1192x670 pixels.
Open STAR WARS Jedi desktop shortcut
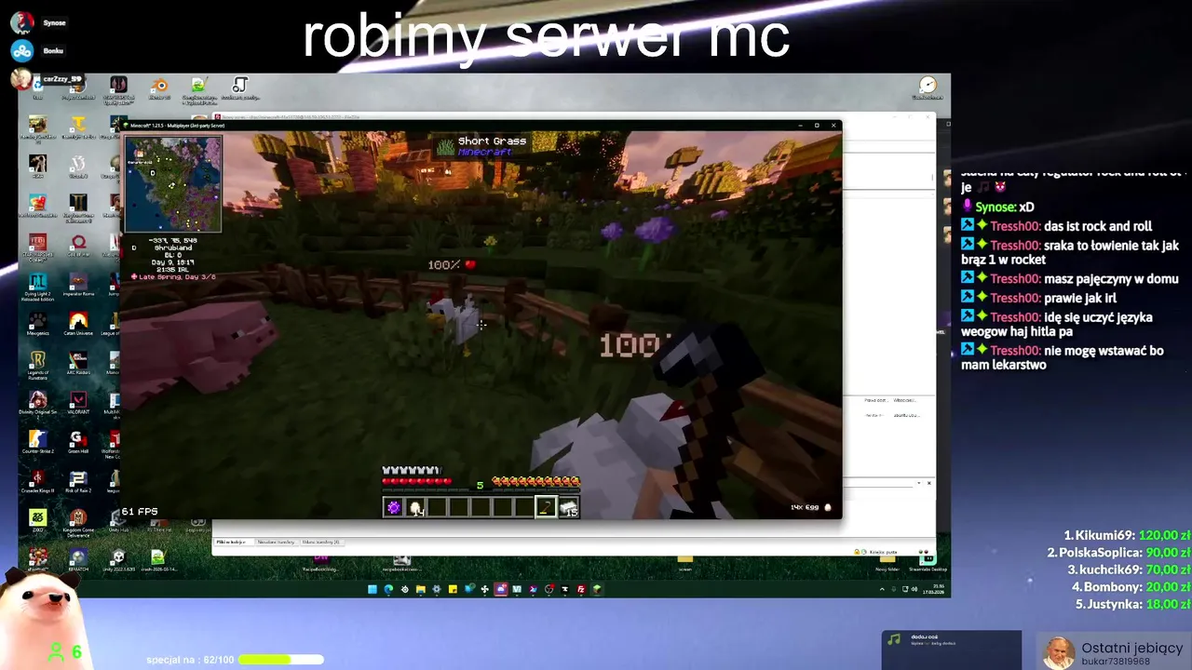tap(38, 247)
